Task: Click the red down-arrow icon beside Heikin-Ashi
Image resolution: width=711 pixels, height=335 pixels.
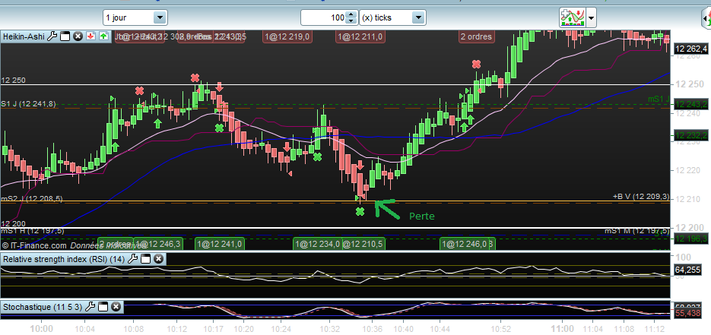Action: pyautogui.click(x=90, y=36)
